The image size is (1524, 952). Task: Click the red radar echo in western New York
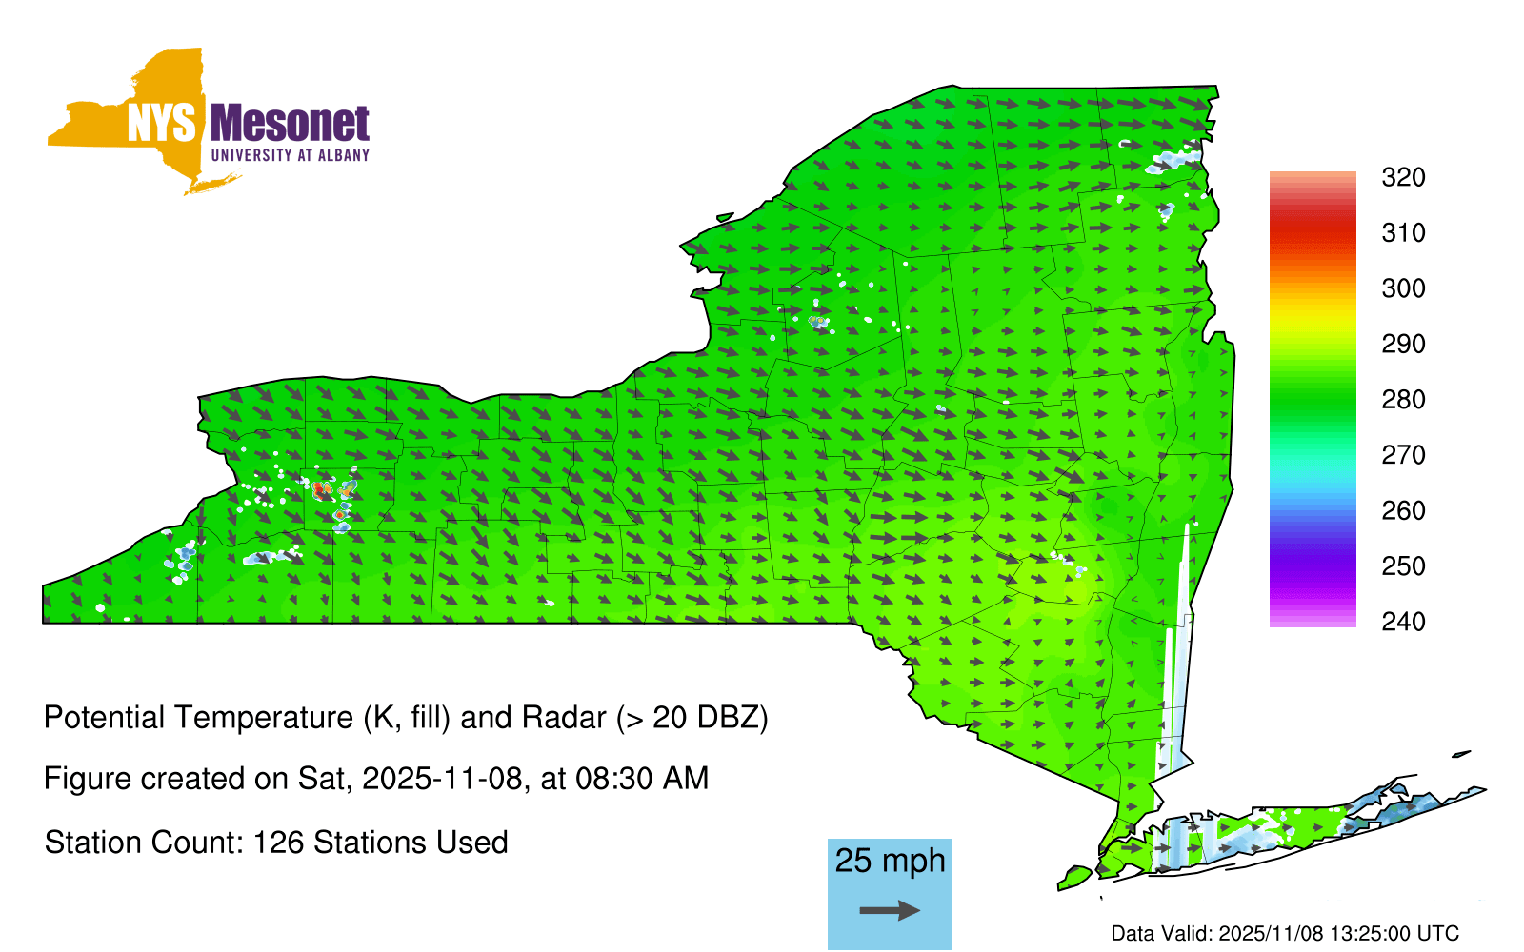(x=319, y=489)
